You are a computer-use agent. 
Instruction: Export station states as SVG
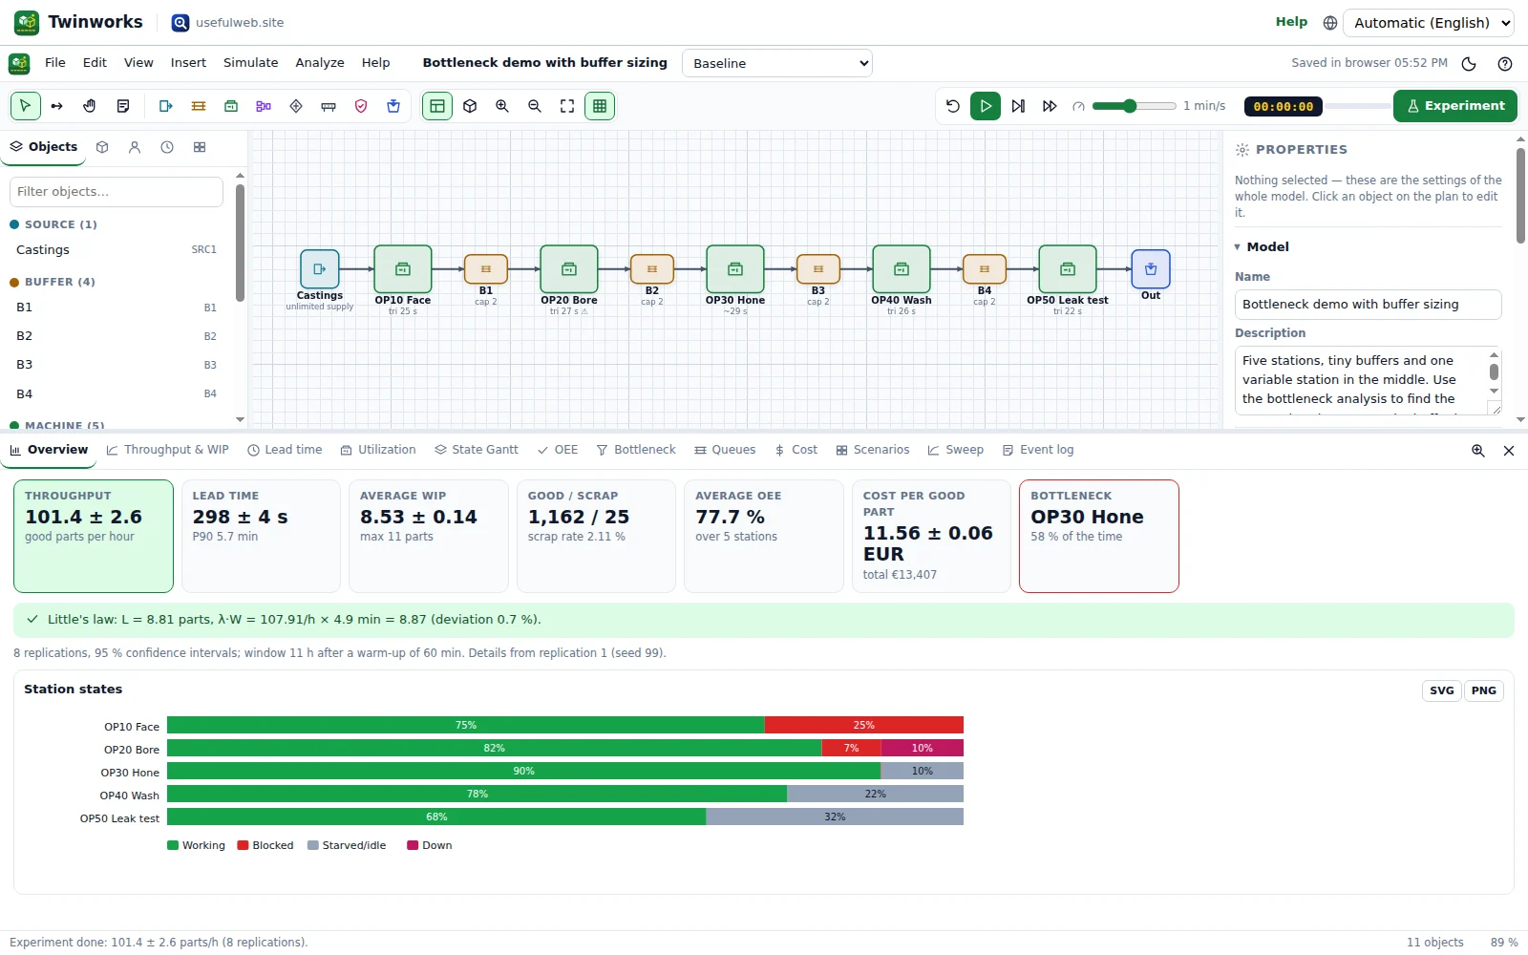click(1442, 690)
